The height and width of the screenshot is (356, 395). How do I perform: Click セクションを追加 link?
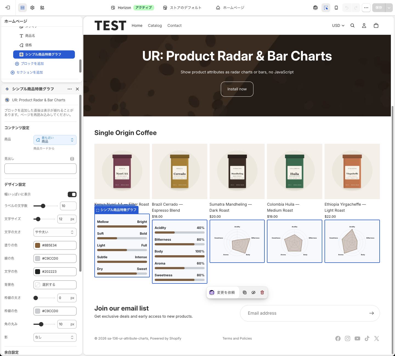tap(27, 72)
